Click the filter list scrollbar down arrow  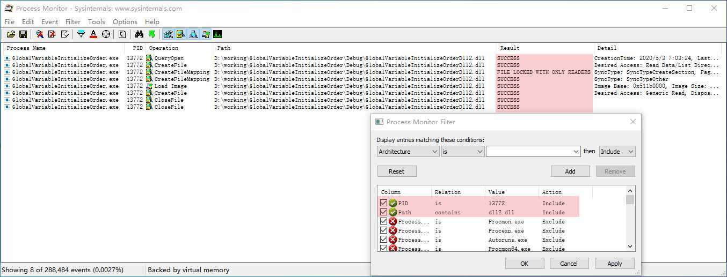pyautogui.click(x=630, y=246)
